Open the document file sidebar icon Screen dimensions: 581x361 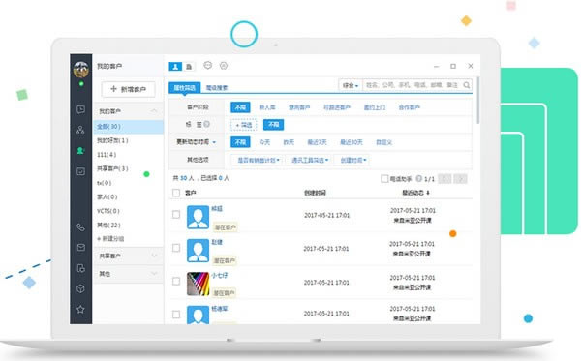(x=80, y=268)
